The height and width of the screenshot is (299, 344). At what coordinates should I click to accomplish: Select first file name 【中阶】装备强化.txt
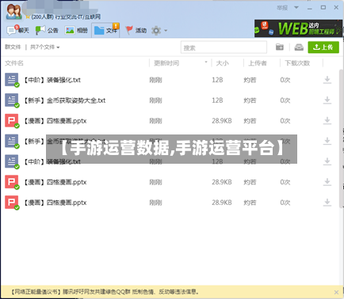tap(52, 80)
